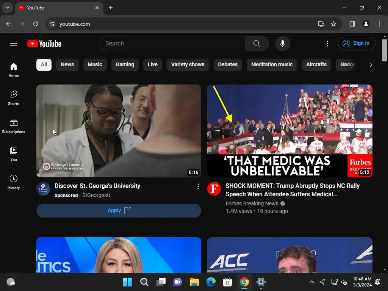The height and width of the screenshot is (291, 388).
Task: Open a new browser tab
Action: [x=111, y=8]
